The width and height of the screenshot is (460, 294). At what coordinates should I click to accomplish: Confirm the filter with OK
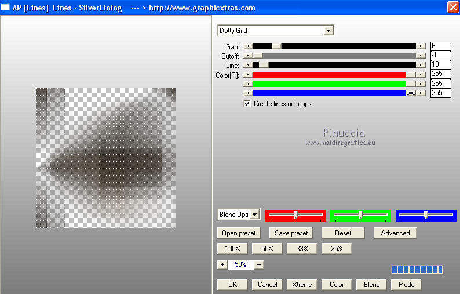point(232,285)
